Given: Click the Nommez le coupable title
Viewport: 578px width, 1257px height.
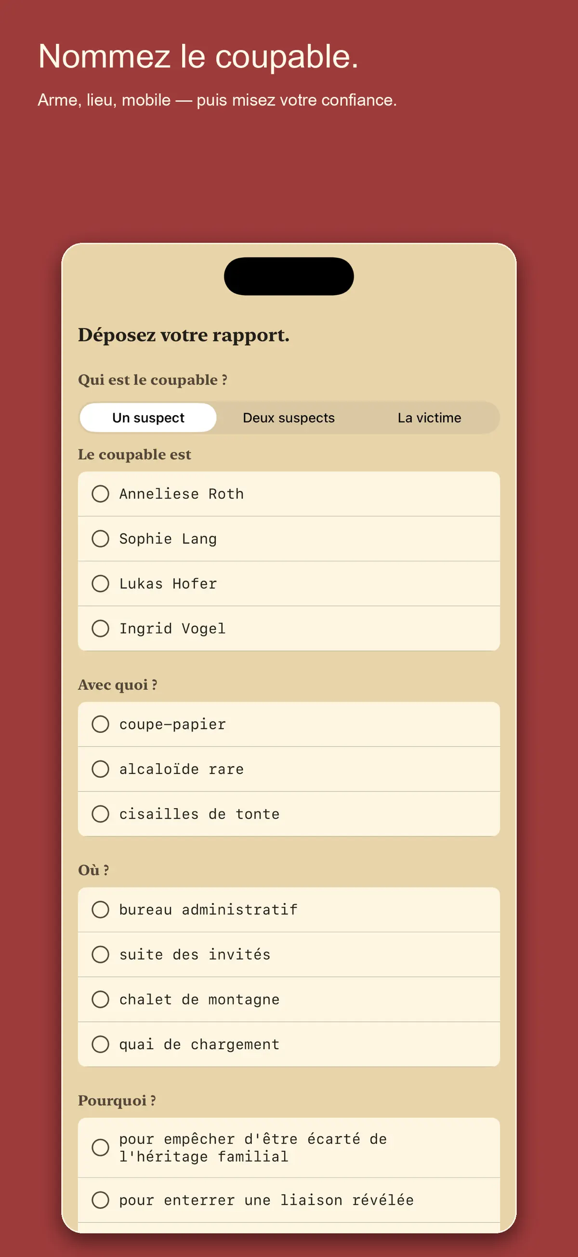Looking at the screenshot, I should point(198,56).
